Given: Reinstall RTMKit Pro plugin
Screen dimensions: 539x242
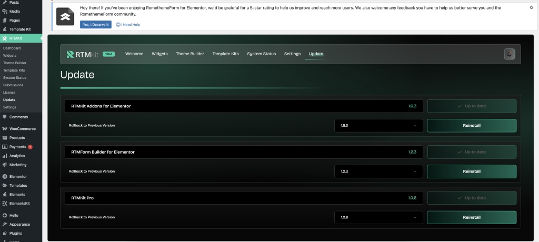Looking at the screenshot, I should click(x=472, y=217).
